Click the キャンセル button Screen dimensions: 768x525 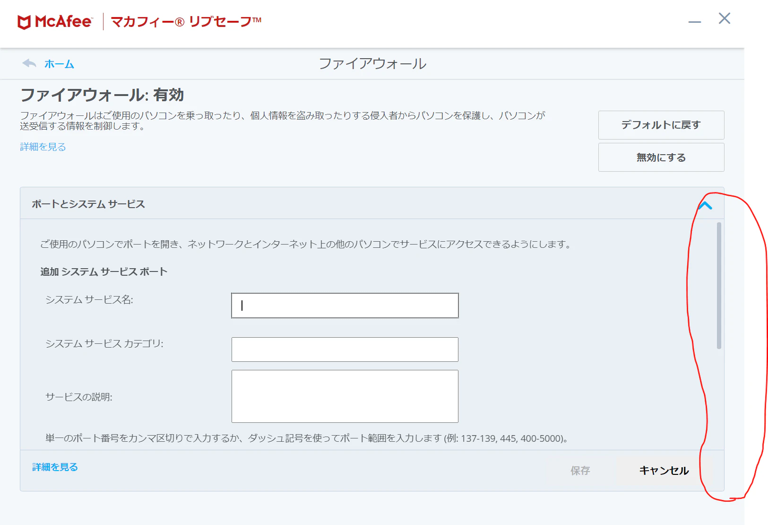[x=664, y=471]
